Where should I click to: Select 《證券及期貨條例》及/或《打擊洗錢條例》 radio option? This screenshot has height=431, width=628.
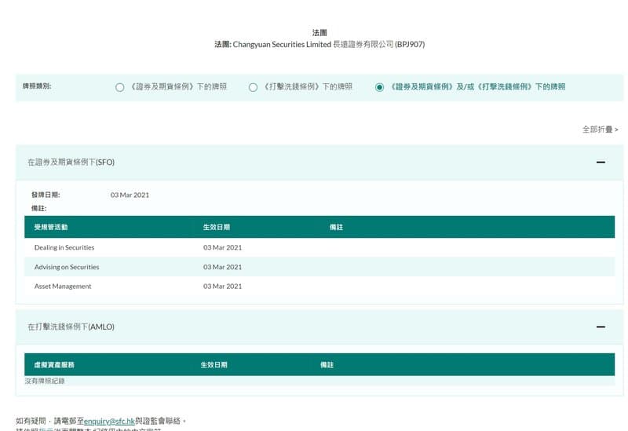click(x=379, y=87)
